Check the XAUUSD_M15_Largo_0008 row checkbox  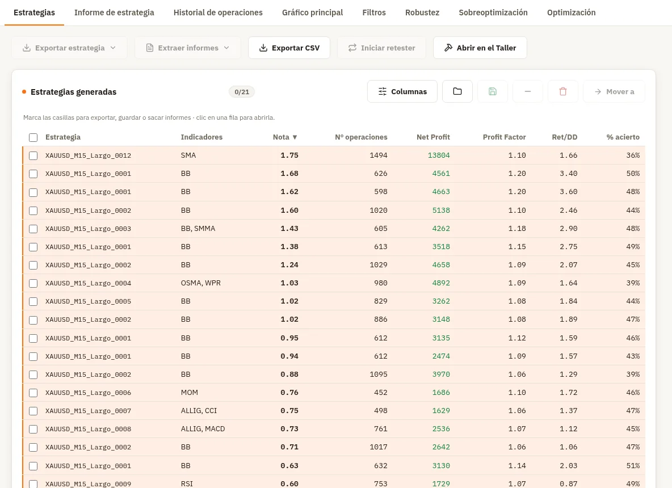pos(33,430)
